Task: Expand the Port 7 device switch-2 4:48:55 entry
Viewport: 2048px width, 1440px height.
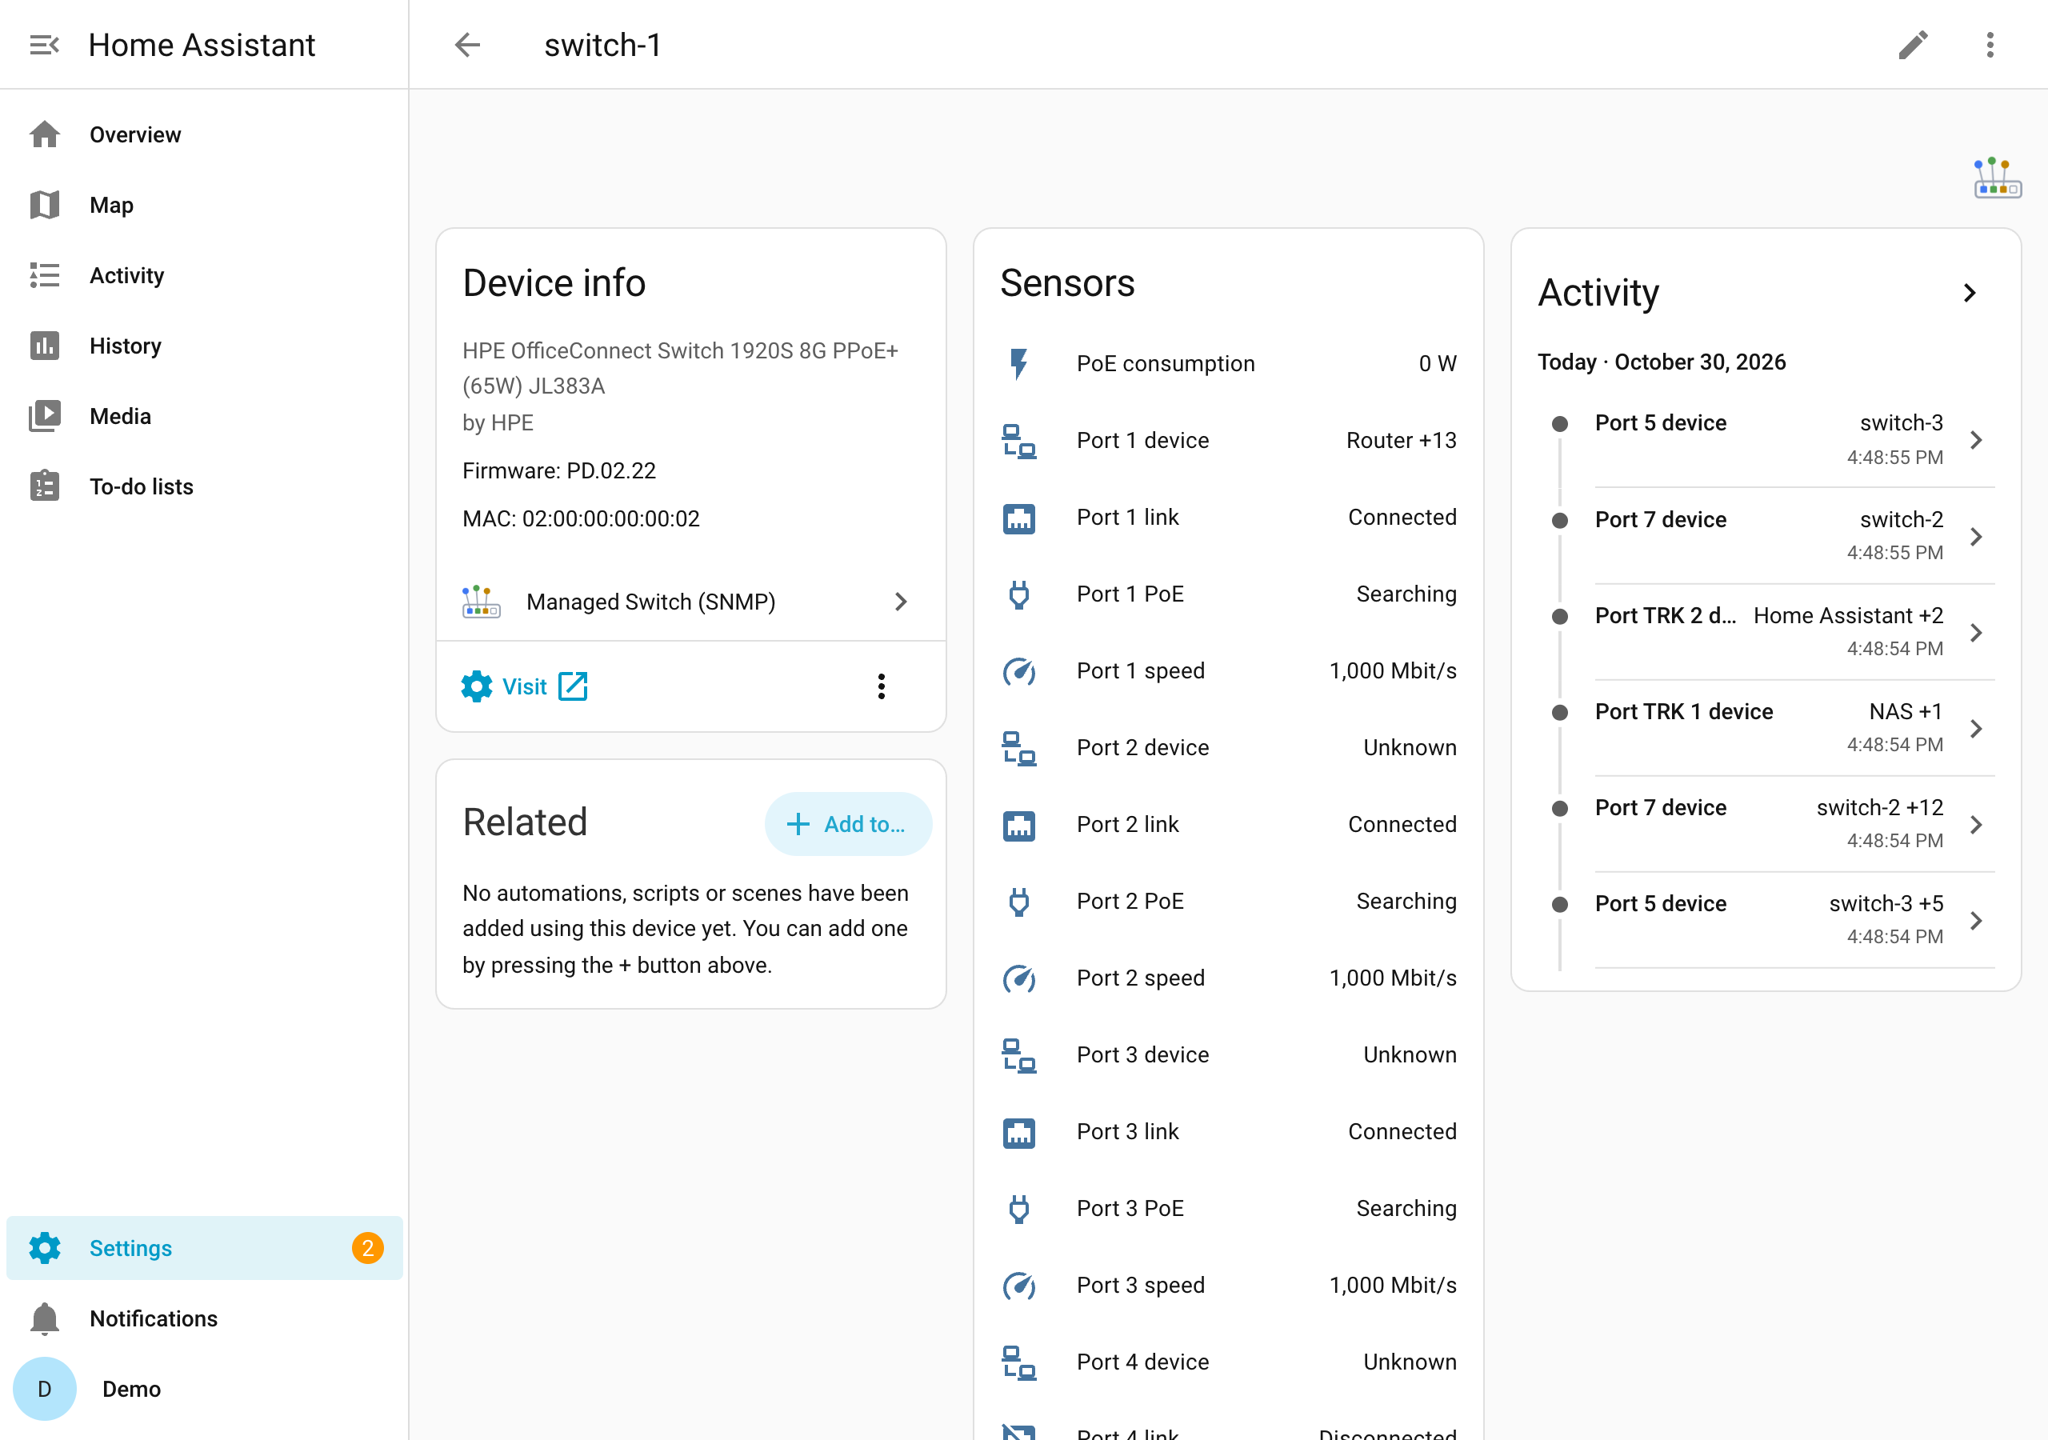Action: [x=1976, y=536]
